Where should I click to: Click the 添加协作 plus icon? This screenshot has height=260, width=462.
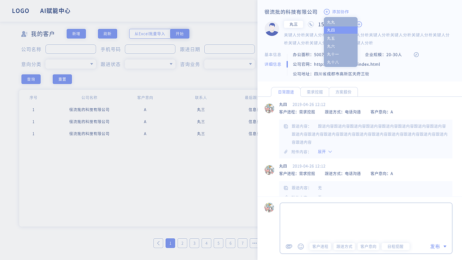coord(327,12)
